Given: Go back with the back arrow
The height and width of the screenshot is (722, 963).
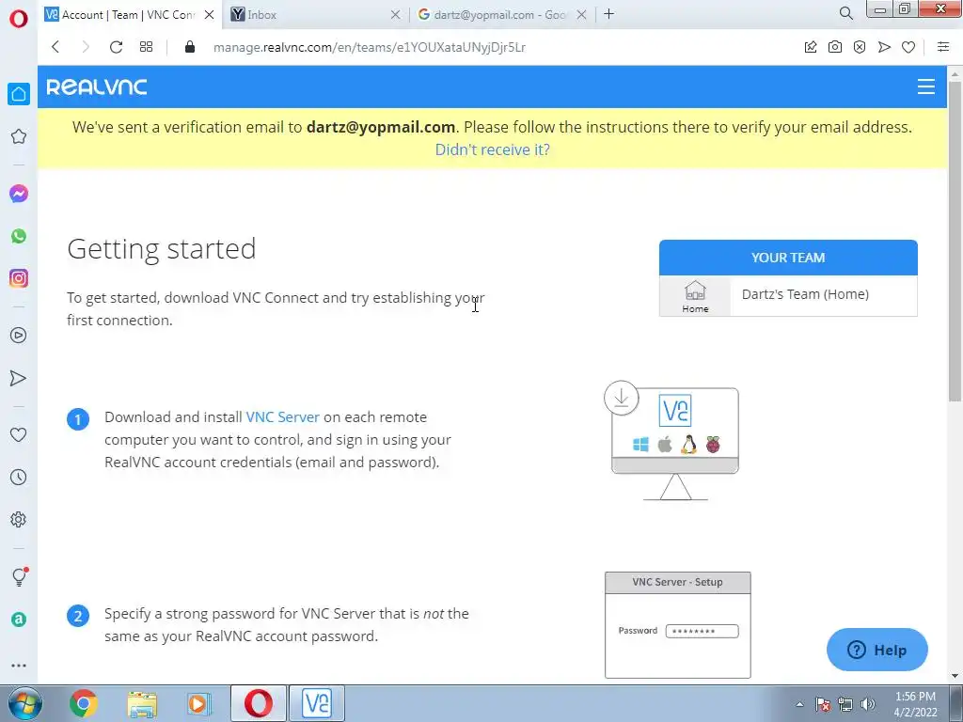Looking at the screenshot, I should click(55, 47).
